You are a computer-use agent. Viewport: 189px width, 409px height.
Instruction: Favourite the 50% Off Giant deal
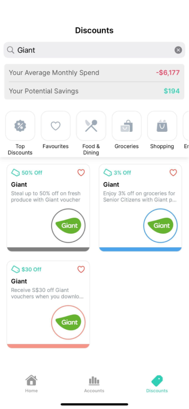coord(81,173)
